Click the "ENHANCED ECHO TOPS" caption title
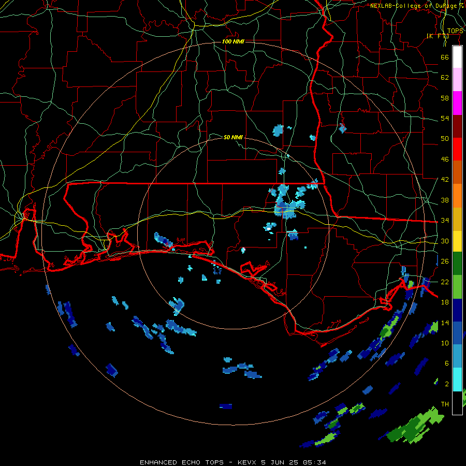 pyautogui.click(x=182, y=462)
